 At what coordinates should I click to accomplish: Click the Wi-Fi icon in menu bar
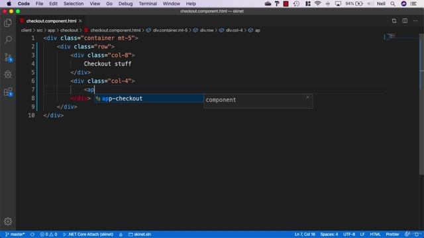coord(318,4)
